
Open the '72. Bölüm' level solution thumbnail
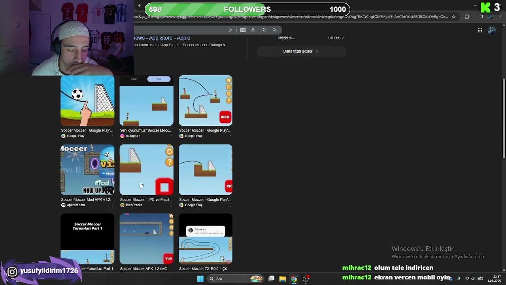pos(206,239)
